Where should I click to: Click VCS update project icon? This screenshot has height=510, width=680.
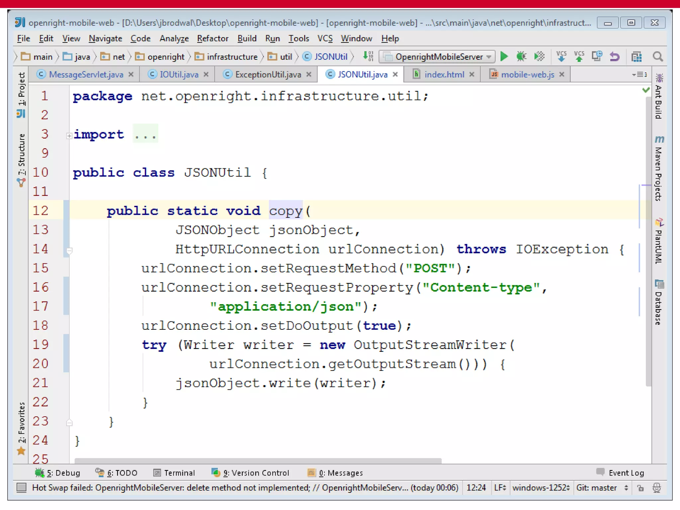click(561, 56)
